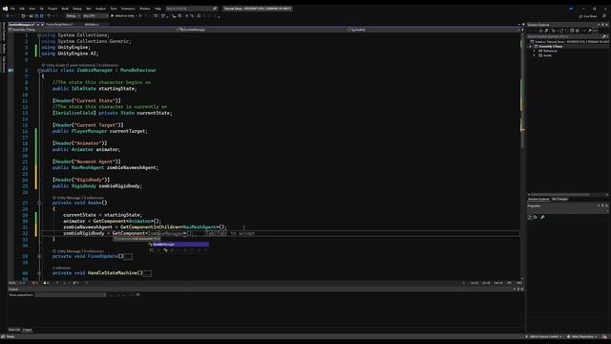Viewport: 611px width, 344px height.
Task: Open the Tools menu
Action: click(x=114, y=9)
